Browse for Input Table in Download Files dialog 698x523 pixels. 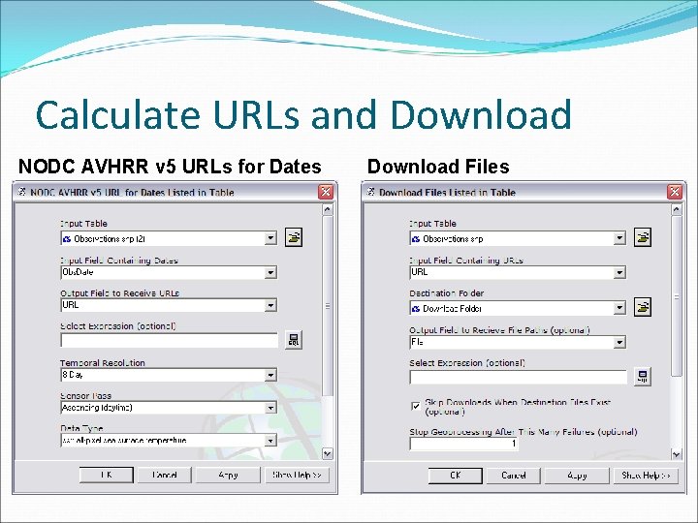point(643,237)
